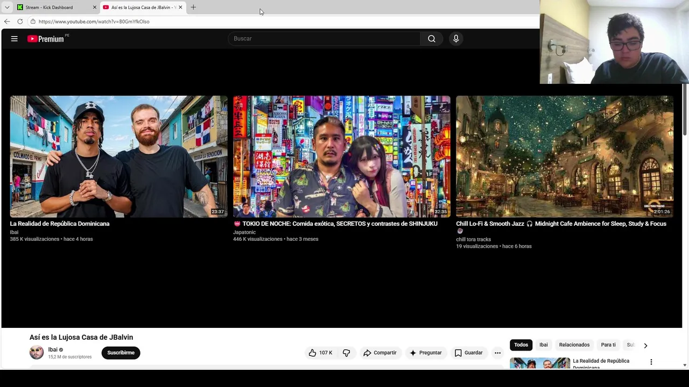
Task: Click 446 K visualizaciones hace 3 meses
Action: [x=276, y=239]
